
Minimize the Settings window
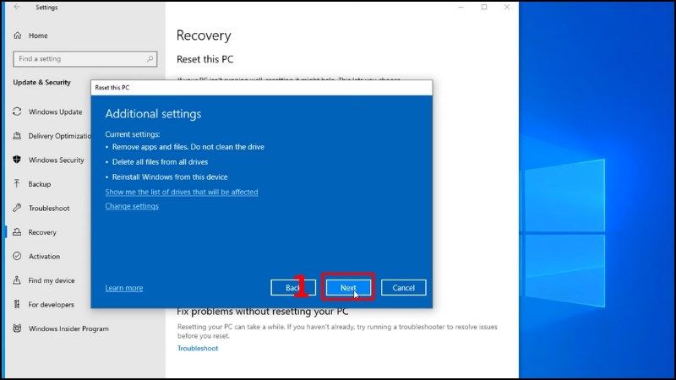461,7
